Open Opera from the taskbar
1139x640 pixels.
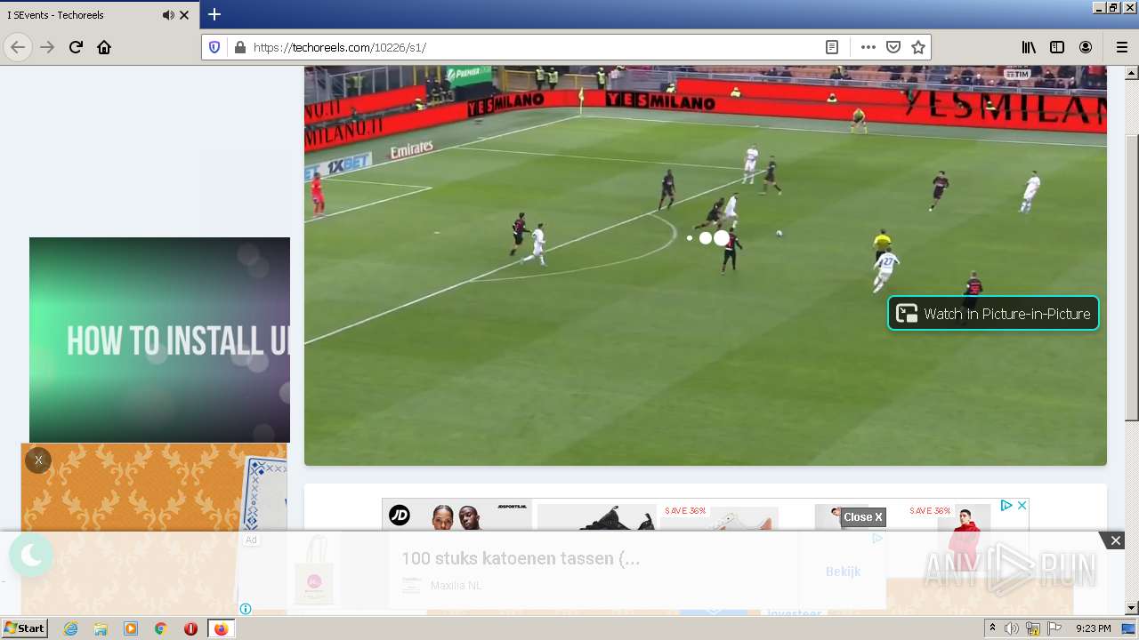coord(190,628)
